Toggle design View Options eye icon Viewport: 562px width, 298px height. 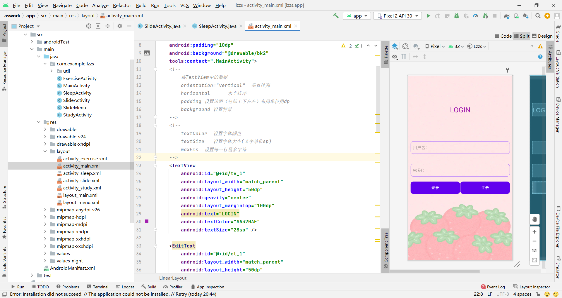[x=395, y=57]
